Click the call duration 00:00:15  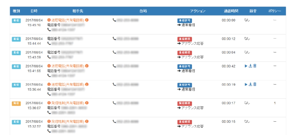pos(228,122)
